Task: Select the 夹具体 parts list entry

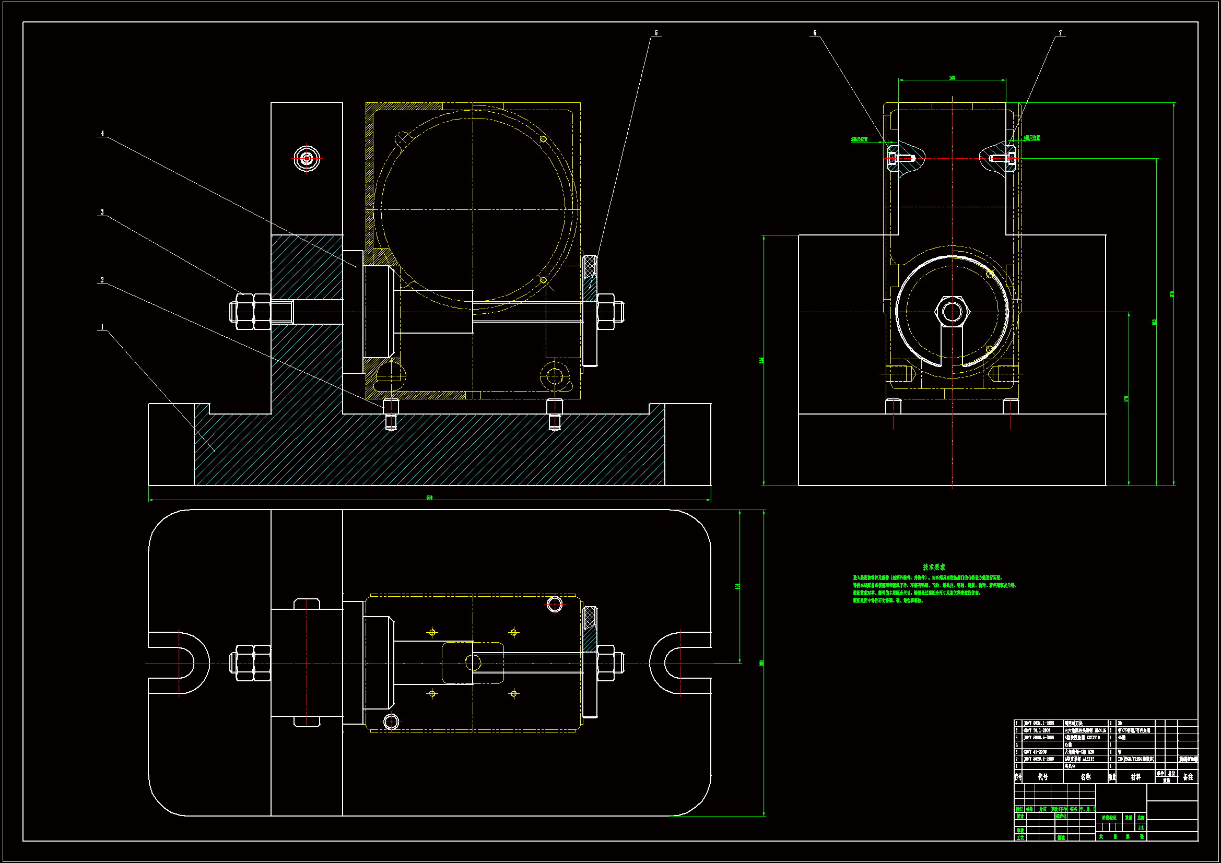Action: [1070, 766]
